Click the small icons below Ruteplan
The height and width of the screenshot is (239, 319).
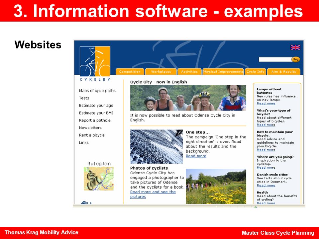pos(86,203)
